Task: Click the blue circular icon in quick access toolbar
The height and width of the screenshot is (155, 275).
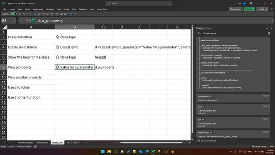Action: point(71,14)
